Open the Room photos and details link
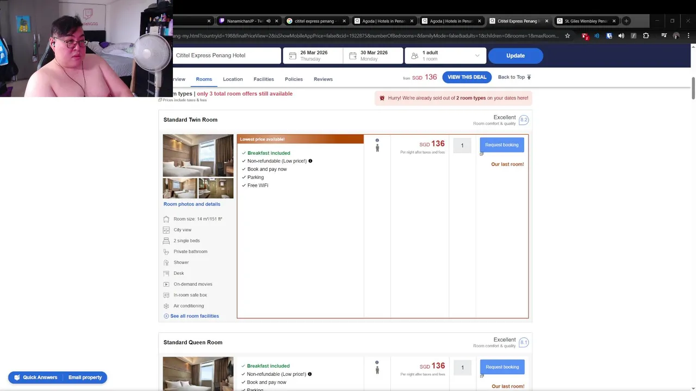This screenshot has width=696, height=391. (x=192, y=204)
